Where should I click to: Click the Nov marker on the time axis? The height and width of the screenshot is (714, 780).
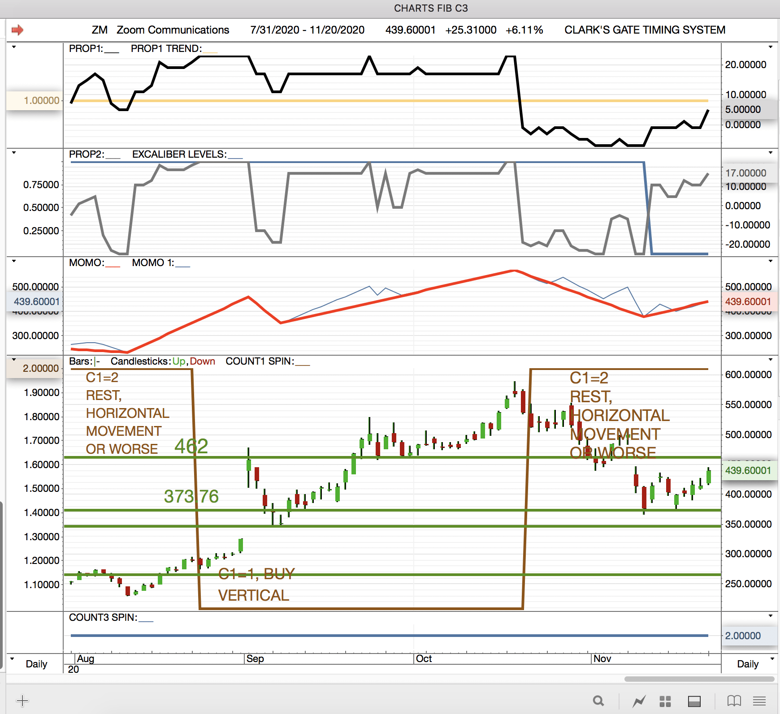[x=602, y=658]
